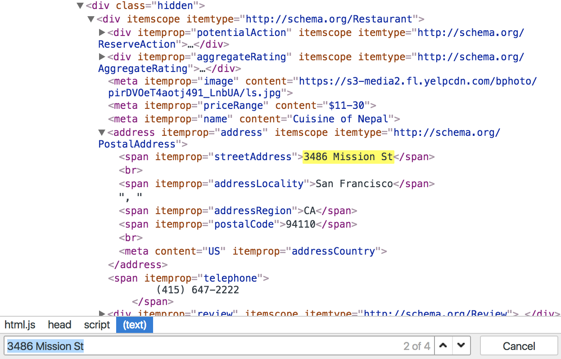Open the html.js search tab
The width and height of the screenshot is (561, 359).
tap(20, 324)
